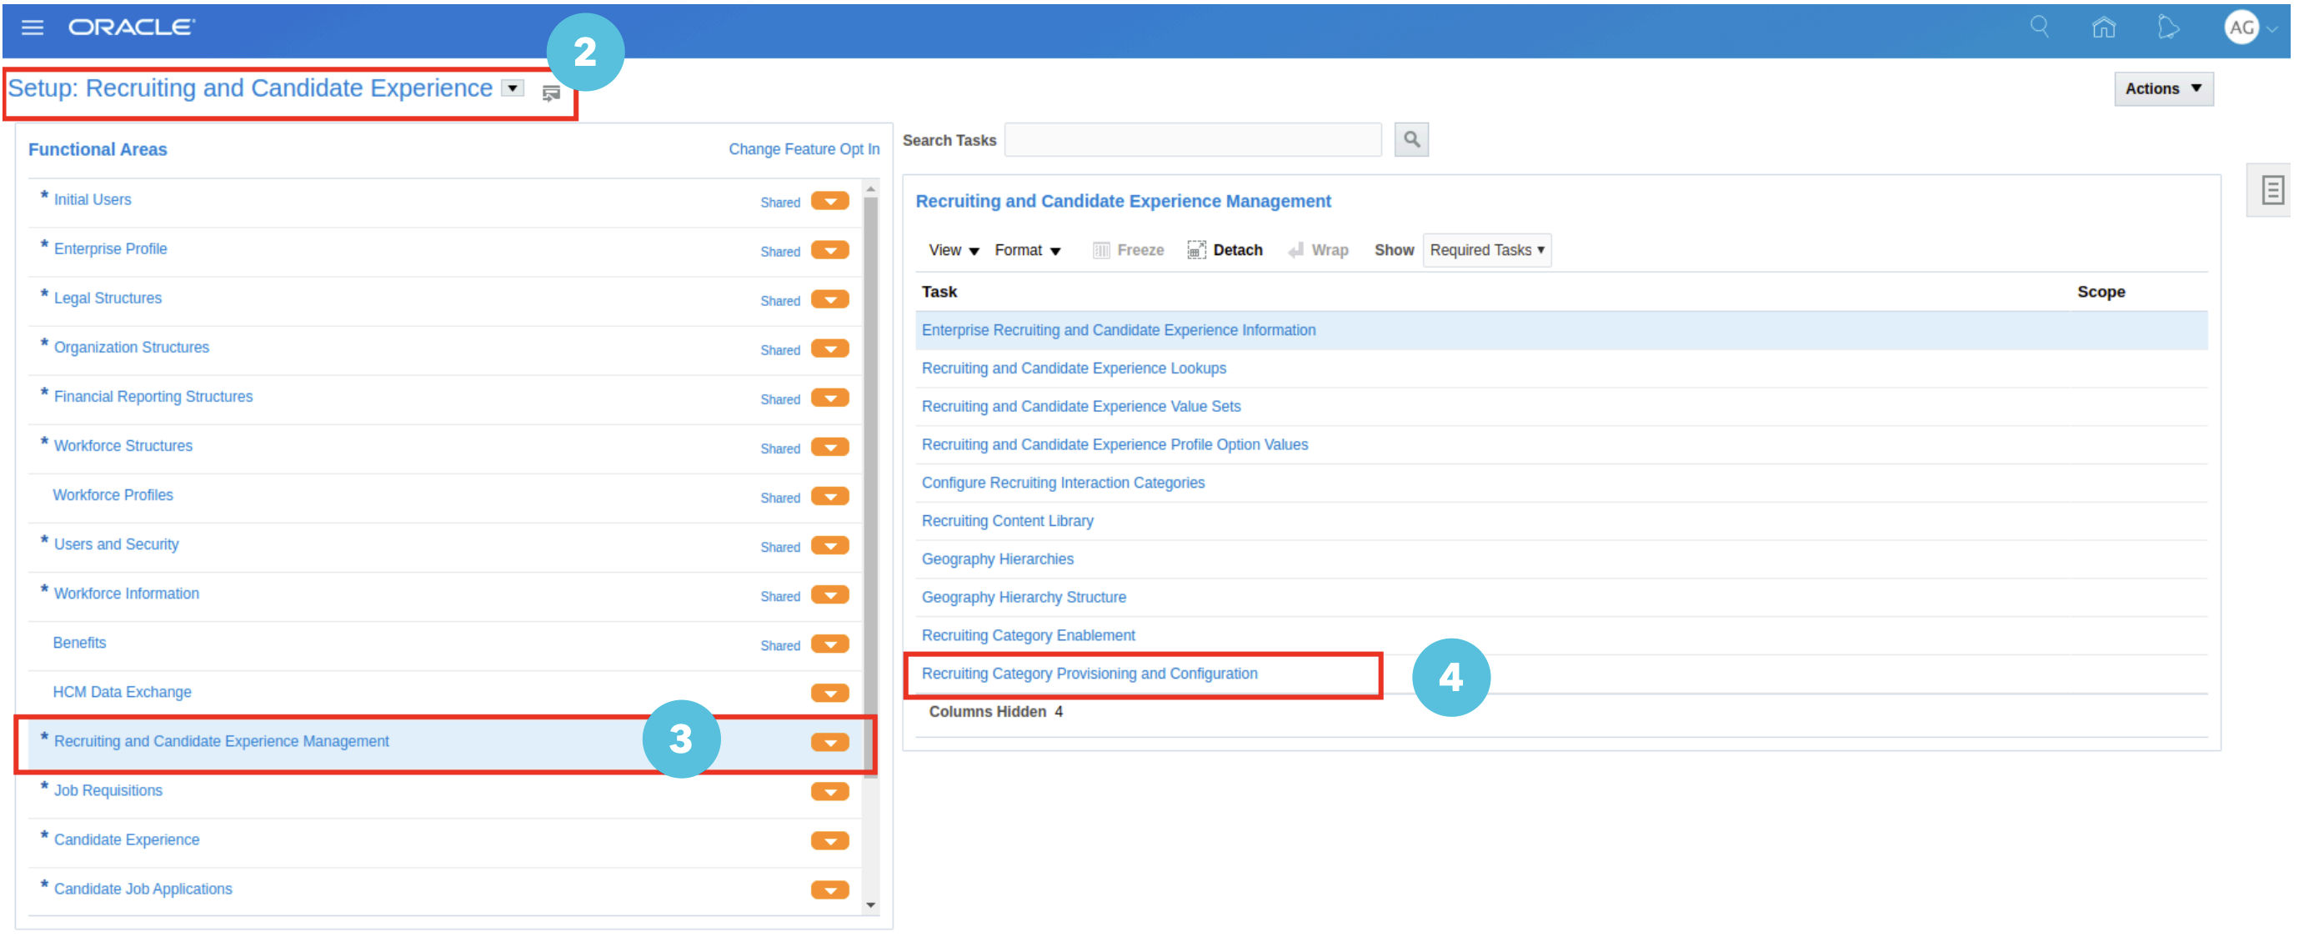Click the offering notes icon beside title
The width and height of the screenshot is (2299, 937).
click(x=551, y=93)
